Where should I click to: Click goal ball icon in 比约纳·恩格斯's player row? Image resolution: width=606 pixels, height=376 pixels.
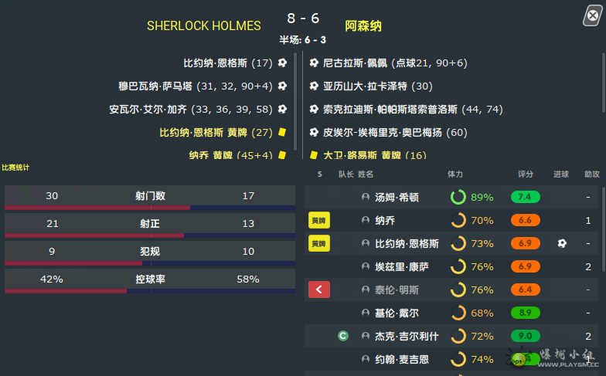[x=562, y=243]
